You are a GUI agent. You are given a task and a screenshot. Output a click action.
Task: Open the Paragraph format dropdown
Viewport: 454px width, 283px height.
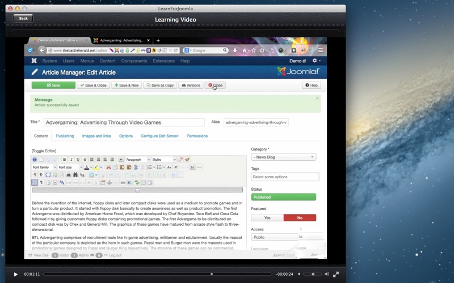pos(138,160)
